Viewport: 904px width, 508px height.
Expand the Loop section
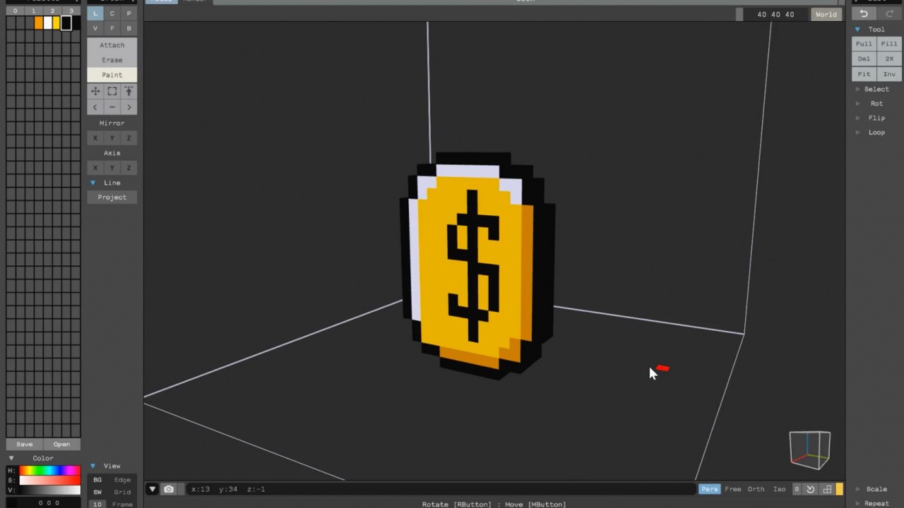click(876, 133)
